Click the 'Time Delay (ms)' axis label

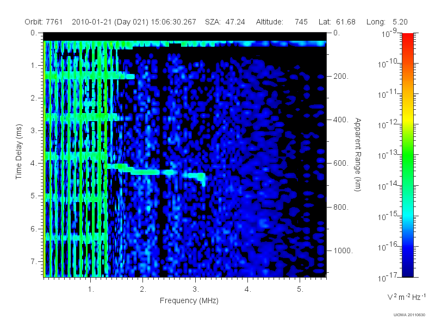click(18, 152)
